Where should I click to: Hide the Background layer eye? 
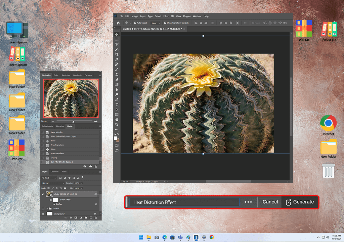pos(43,214)
